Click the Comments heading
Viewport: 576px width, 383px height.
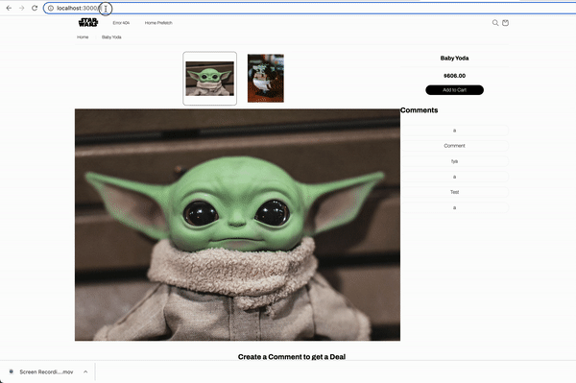click(x=420, y=110)
